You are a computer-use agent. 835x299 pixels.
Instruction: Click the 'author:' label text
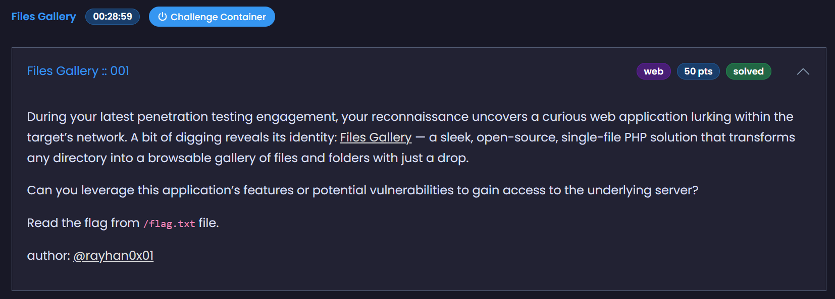click(x=48, y=256)
